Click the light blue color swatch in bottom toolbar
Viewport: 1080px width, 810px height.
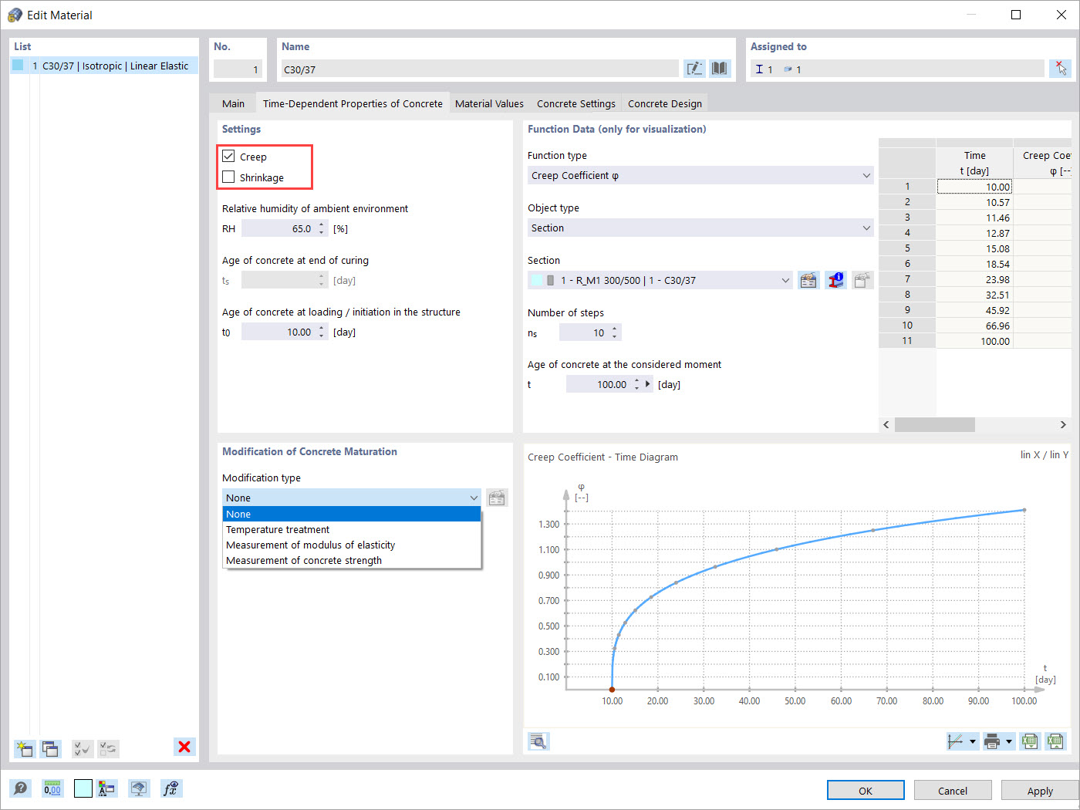pos(83,788)
